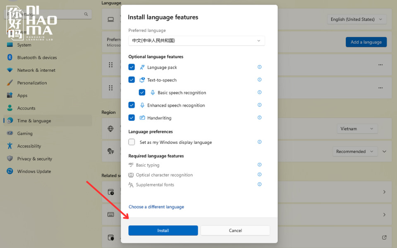
Task: Click the Bluetooth & devices sidebar icon
Action: click(10, 58)
